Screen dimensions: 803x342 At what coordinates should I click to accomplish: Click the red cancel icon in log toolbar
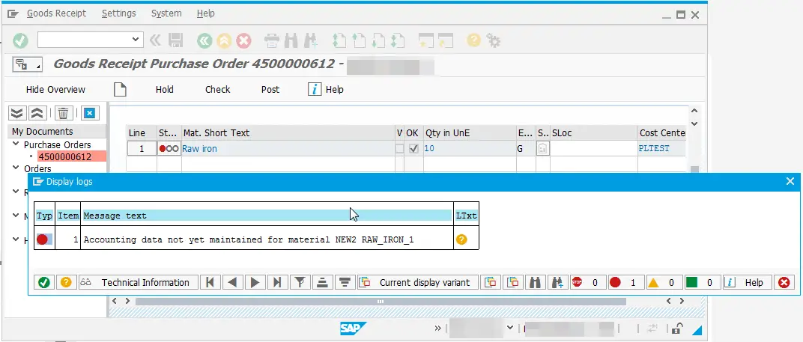784,282
